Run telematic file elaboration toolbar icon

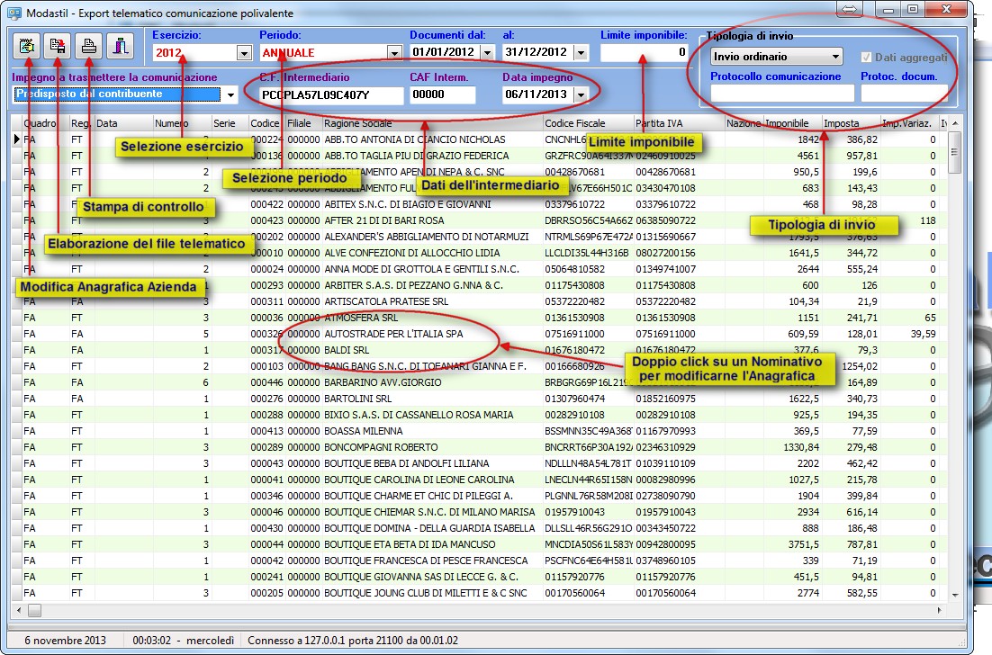(58, 45)
